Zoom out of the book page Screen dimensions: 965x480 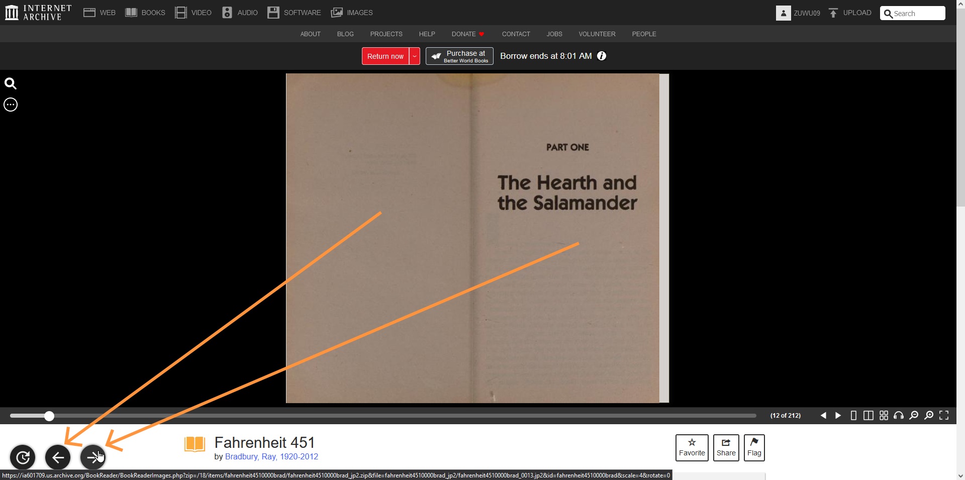pyautogui.click(x=914, y=415)
